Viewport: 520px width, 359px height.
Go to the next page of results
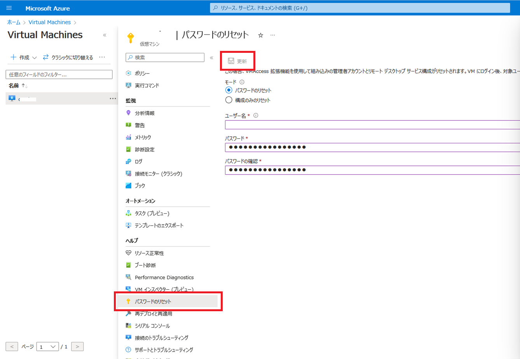point(77,347)
